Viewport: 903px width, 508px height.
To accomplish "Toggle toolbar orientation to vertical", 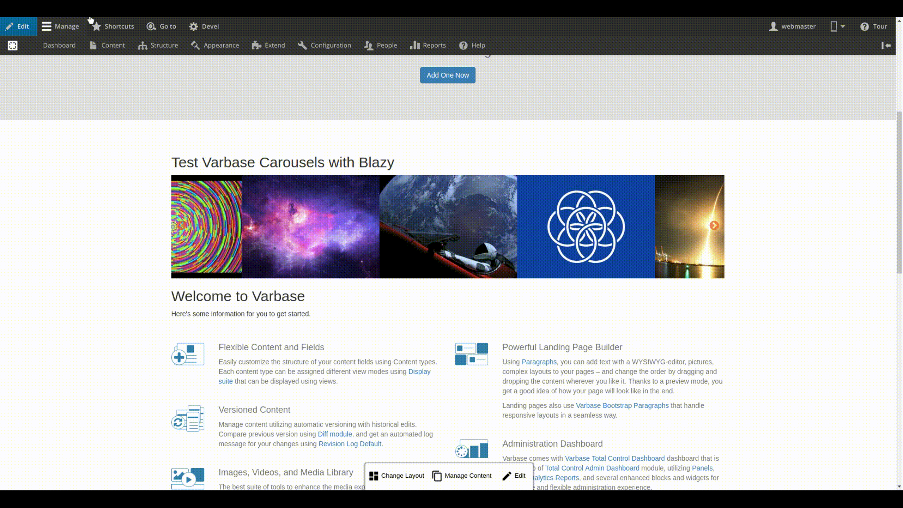I will [886, 46].
